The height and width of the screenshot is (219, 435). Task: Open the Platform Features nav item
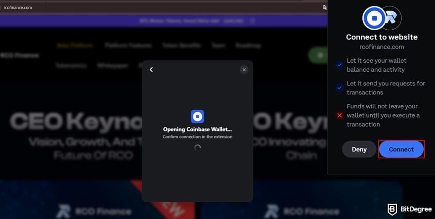pyautogui.click(x=128, y=45)
